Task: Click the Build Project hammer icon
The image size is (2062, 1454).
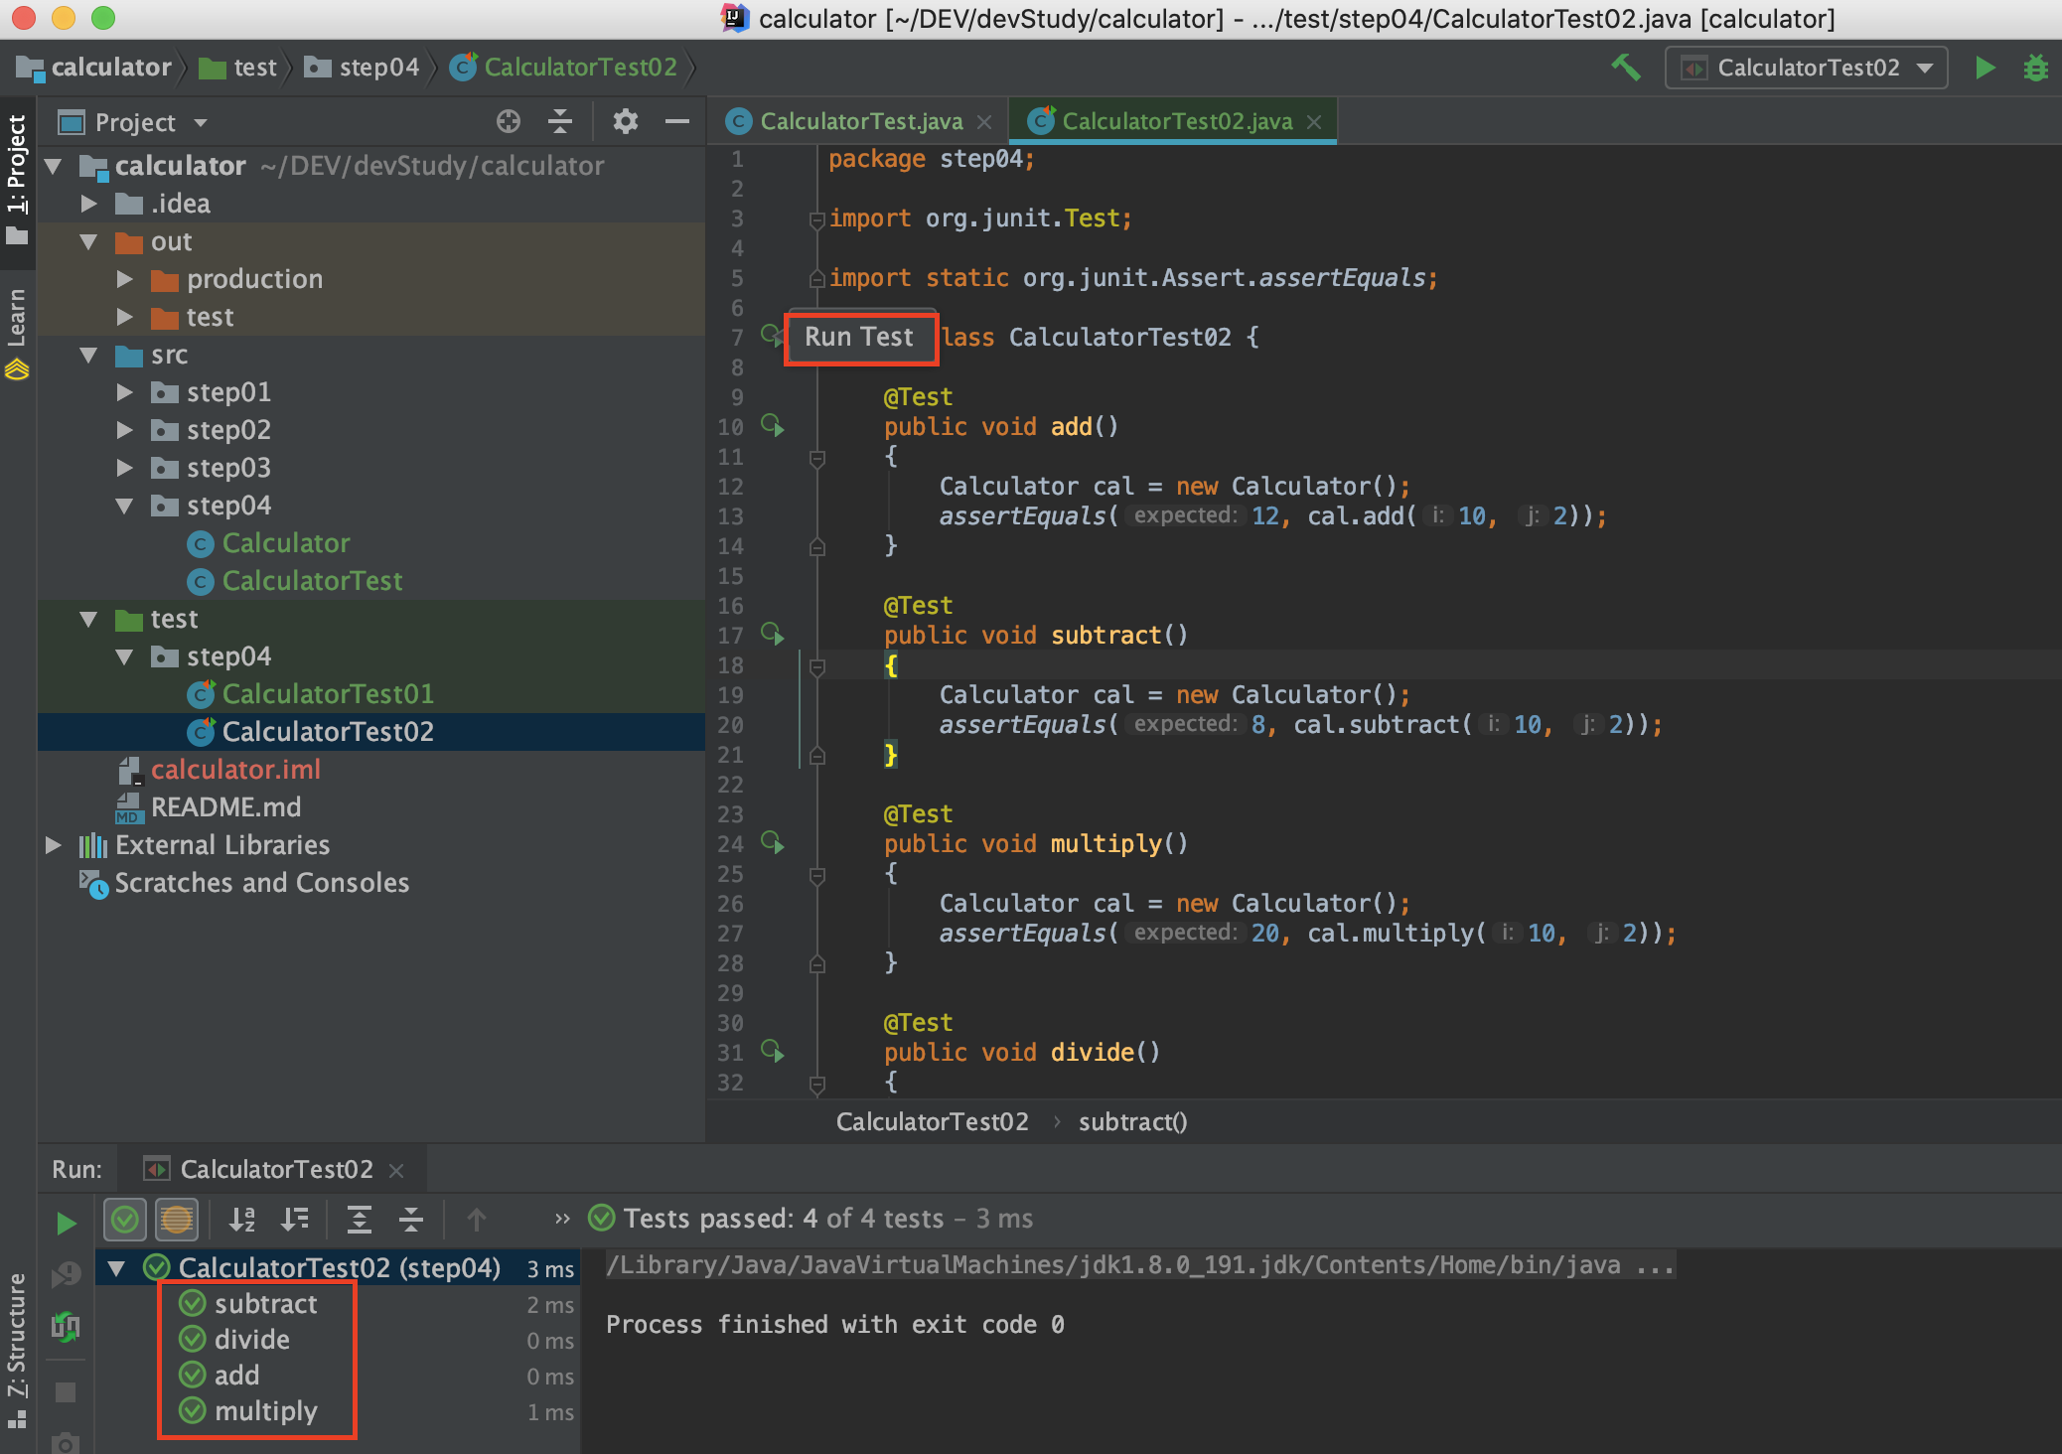Action: pos(1626,68)
